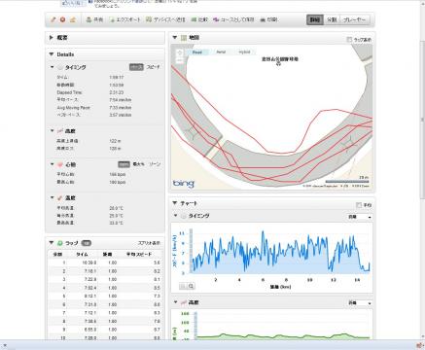Click the スプリット表示 show splits link
425x350 pixels.
[149, 243]
